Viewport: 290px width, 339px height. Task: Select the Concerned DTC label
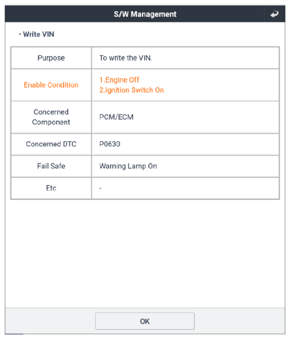[x=51, y=144]
